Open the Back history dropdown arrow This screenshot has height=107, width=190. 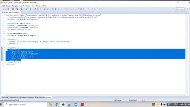coord(97,9)
